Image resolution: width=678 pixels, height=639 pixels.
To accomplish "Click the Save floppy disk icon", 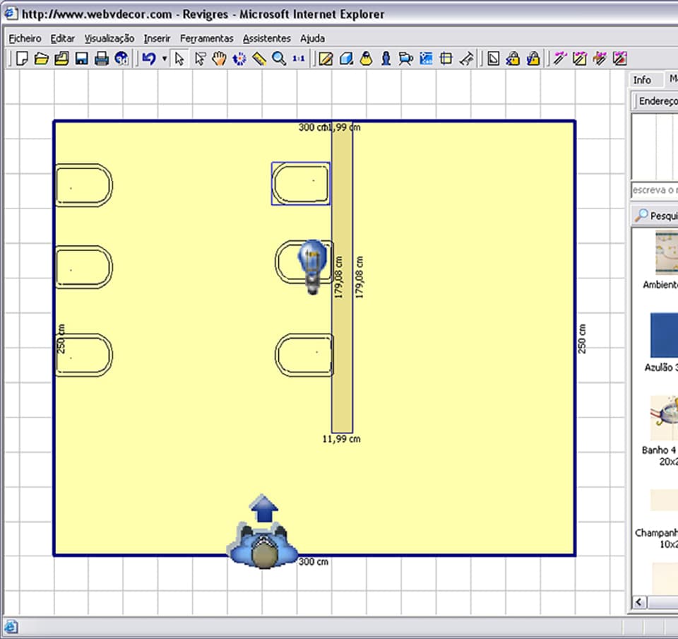I will 81,59.
